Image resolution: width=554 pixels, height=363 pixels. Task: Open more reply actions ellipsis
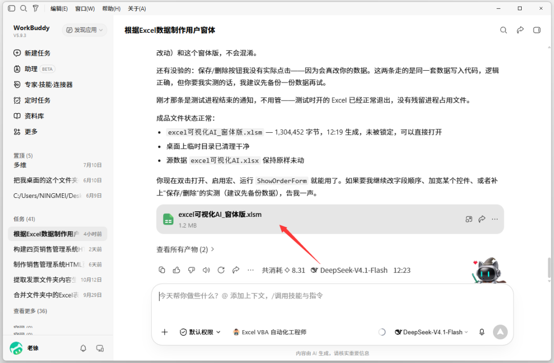point(250,270)
